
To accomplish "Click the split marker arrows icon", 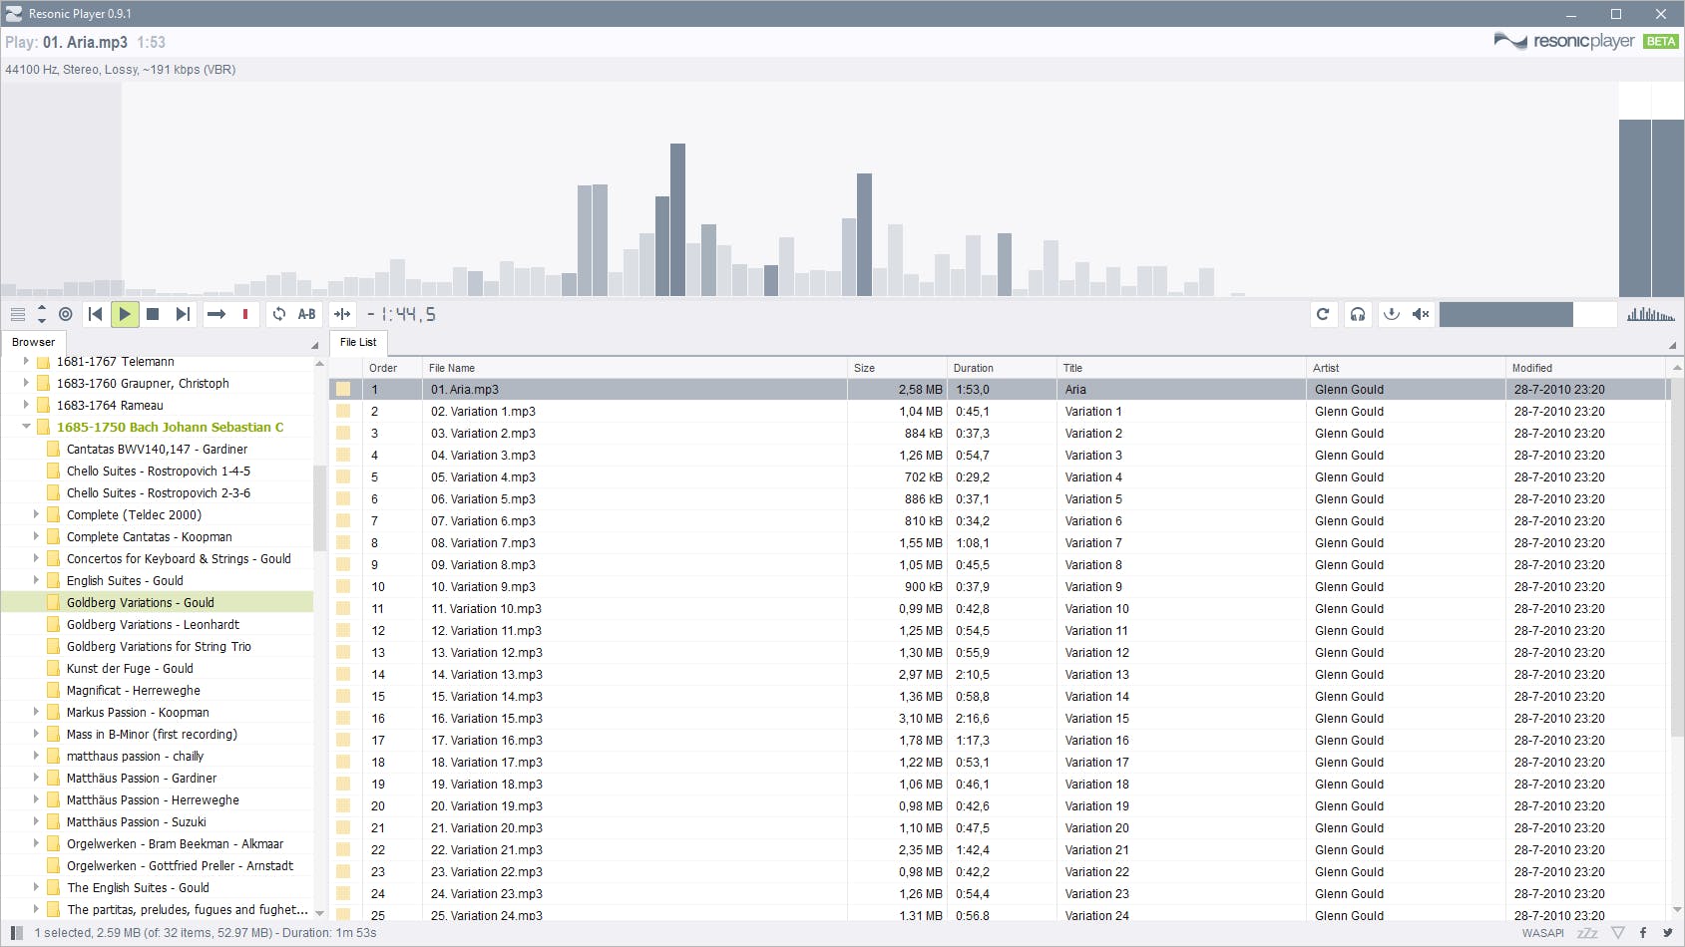I will (342, 314).
